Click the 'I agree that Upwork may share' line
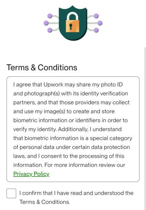This screenshot has width=146, height=210. click(x=68, y=85)
